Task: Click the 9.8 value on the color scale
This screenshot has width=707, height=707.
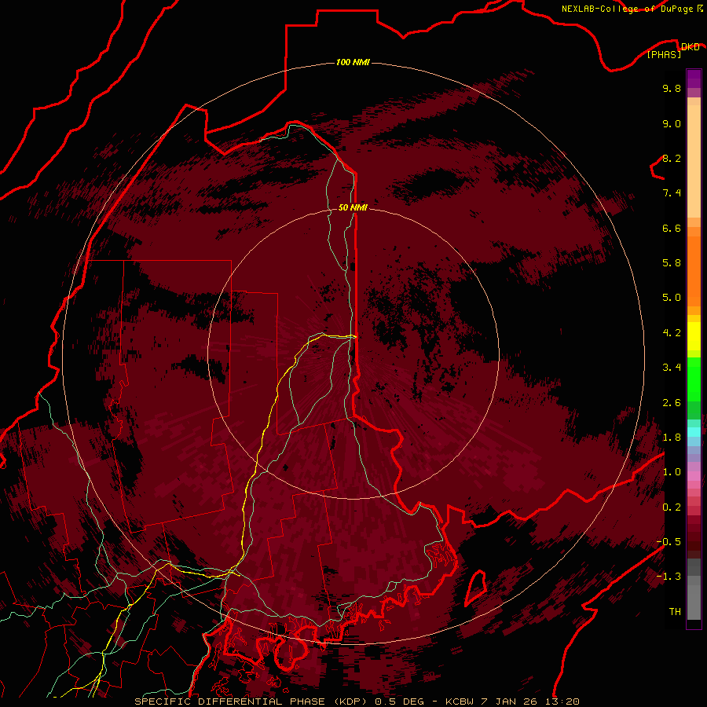Action: coord(672,88)
